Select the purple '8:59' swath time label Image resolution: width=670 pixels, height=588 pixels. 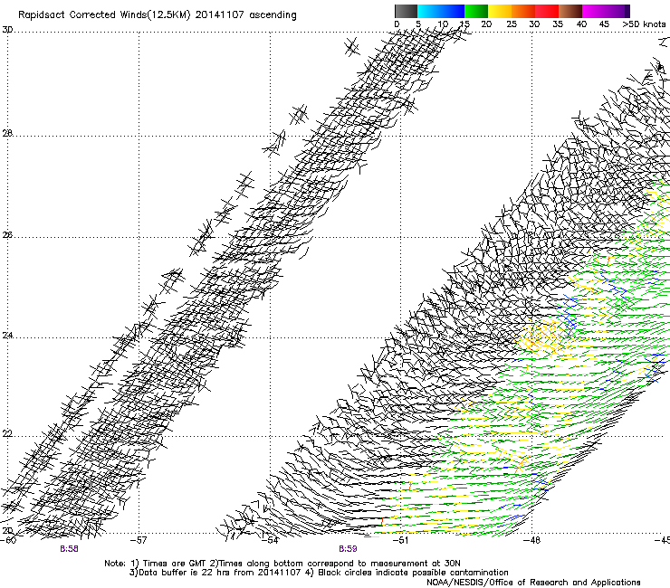tap(348, 549)
